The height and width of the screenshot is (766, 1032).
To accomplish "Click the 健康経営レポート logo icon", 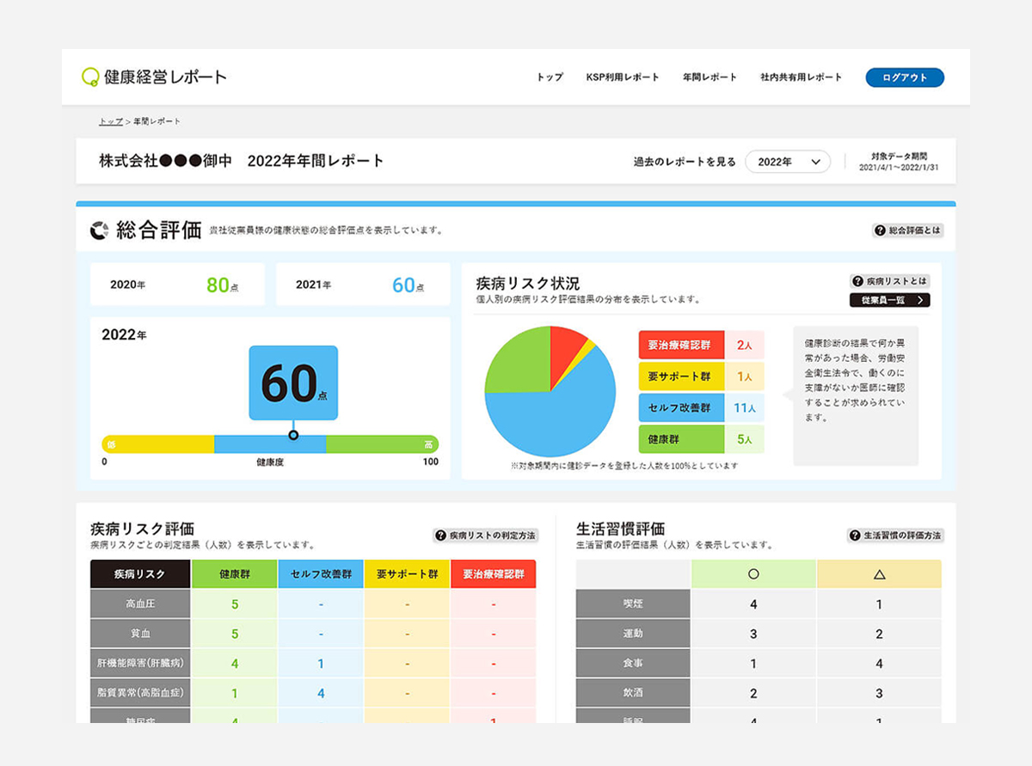I will click(x=90, y=77).
